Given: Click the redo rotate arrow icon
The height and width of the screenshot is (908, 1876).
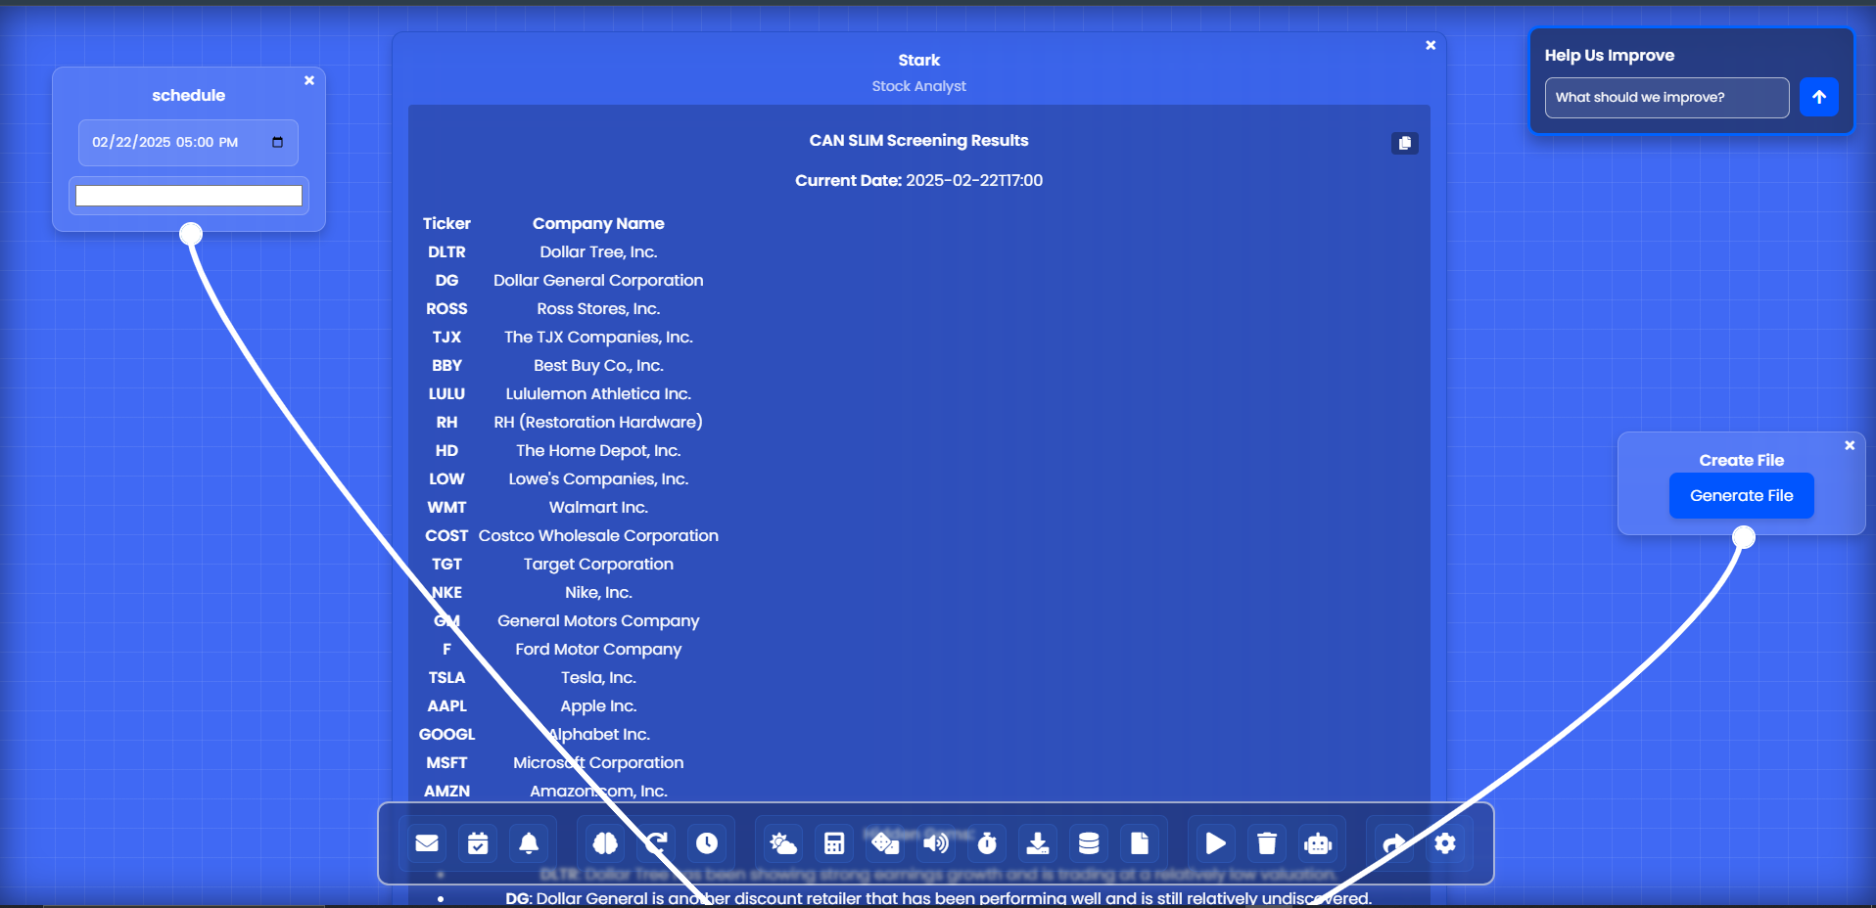Looking at the screenshot, I should [656, 843].
